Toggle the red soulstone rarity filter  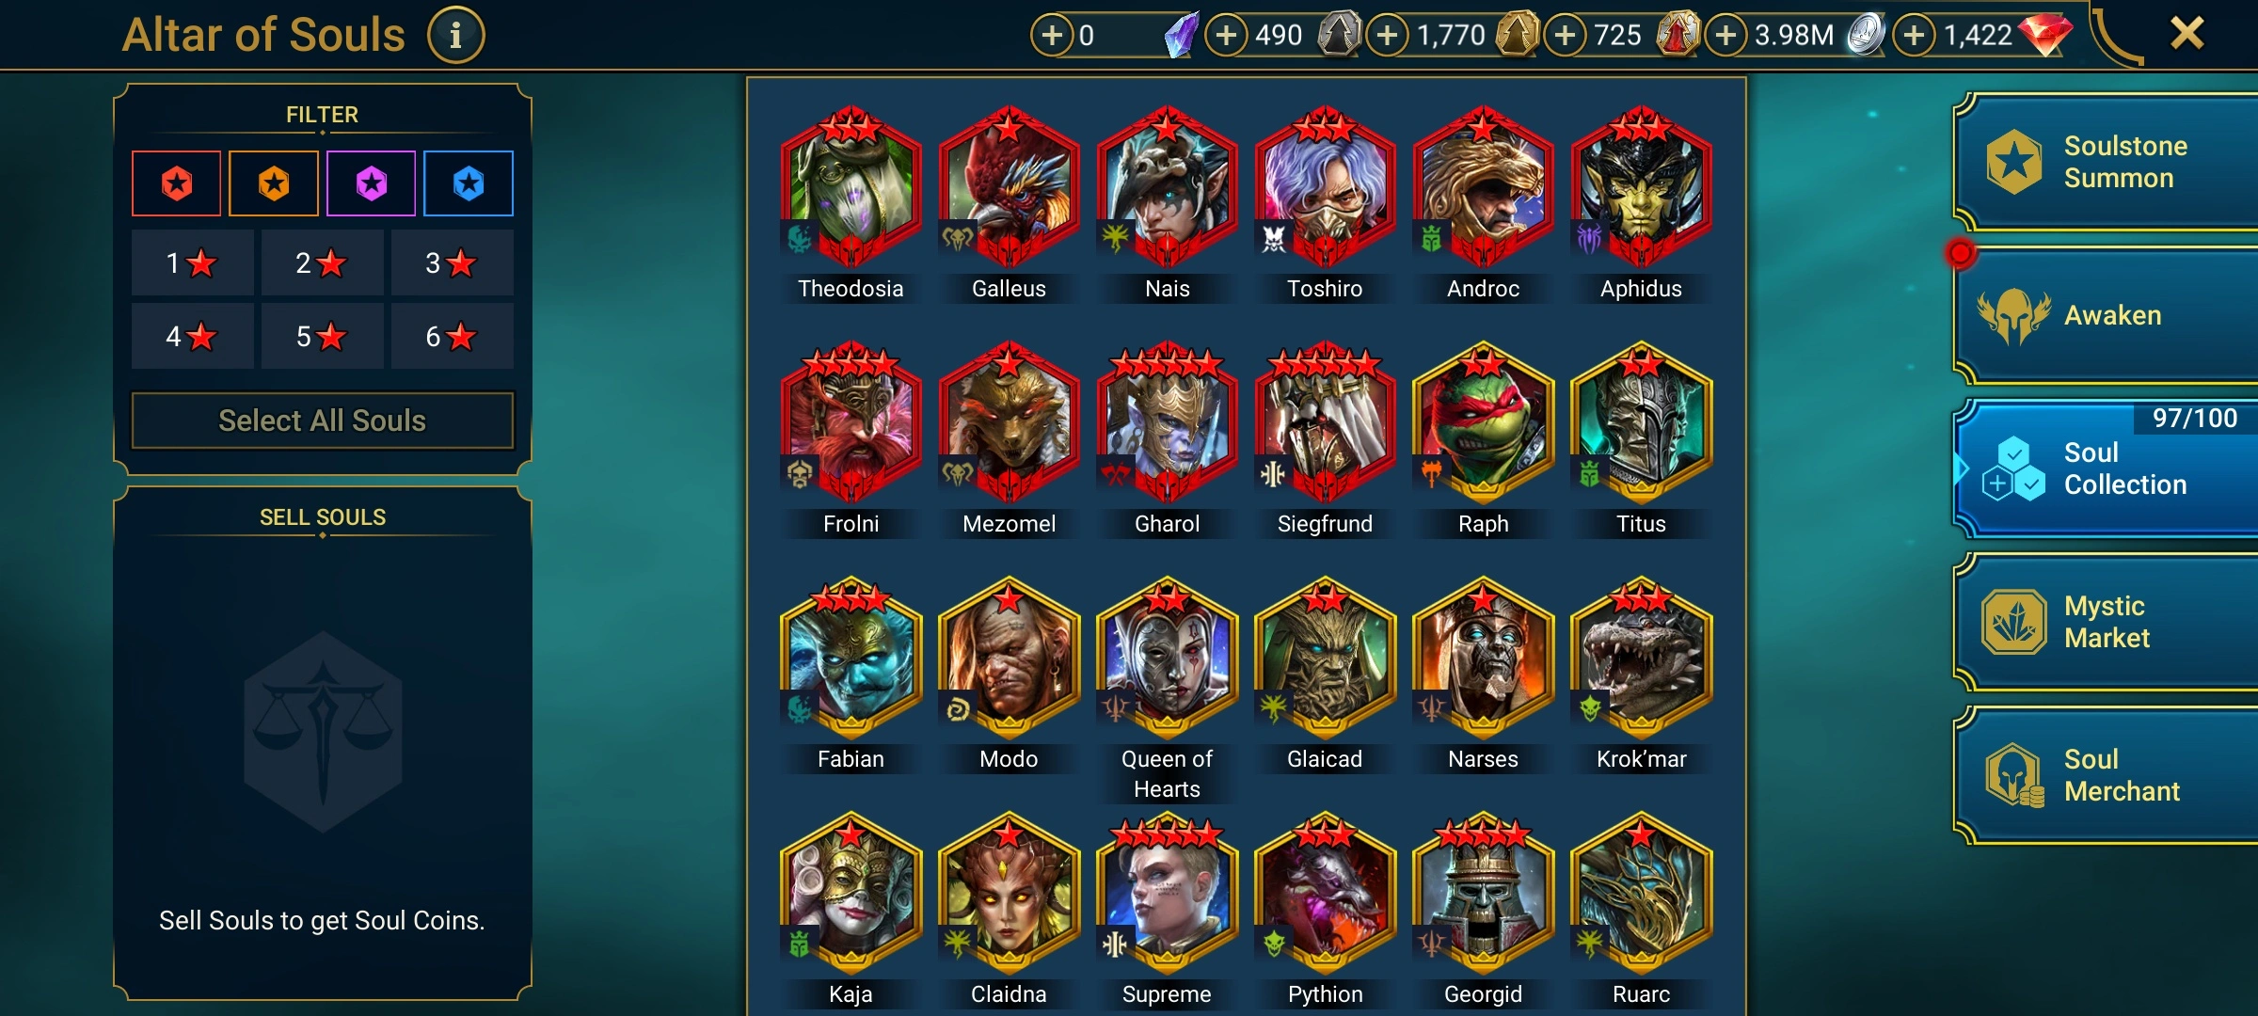177,183
